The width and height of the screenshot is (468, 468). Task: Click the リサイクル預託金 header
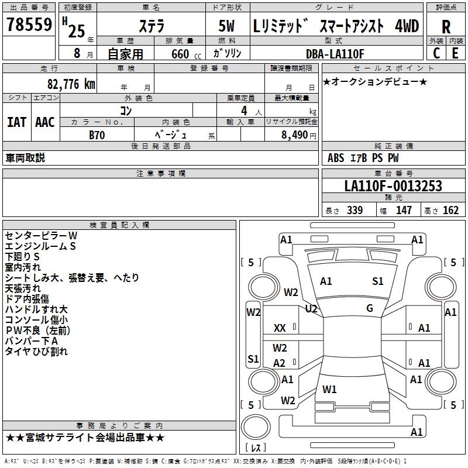pyautogui.click(x=291, y=122)
